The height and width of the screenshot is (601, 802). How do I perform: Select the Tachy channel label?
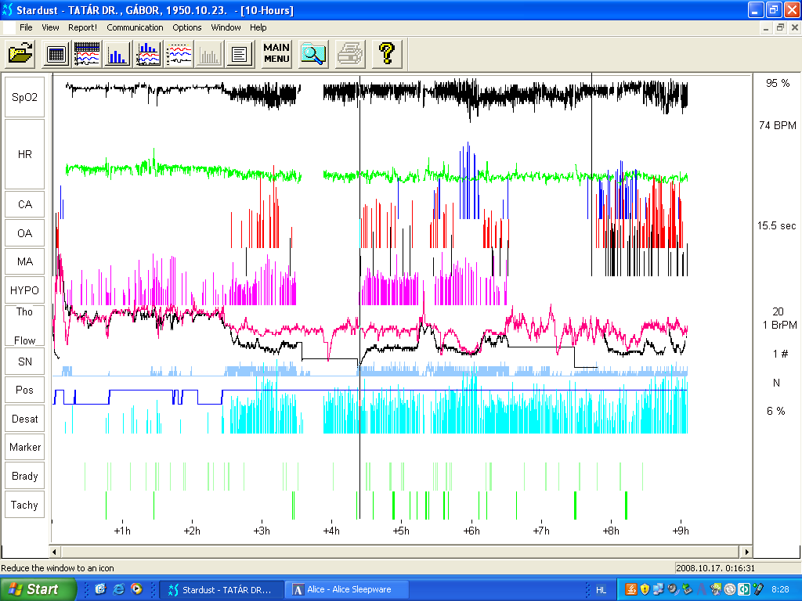pyautogui.click(x=24, y=505)
